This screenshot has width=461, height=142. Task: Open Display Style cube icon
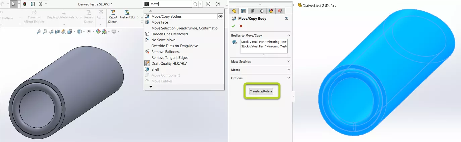79,32
